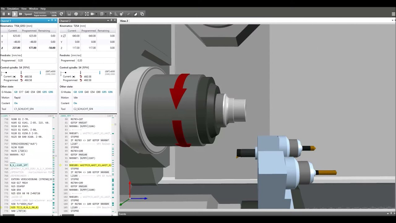Viewport: 396px width, 223px height.
Task: Click the red rotation arrow on spindle
Action: [180, 91]
